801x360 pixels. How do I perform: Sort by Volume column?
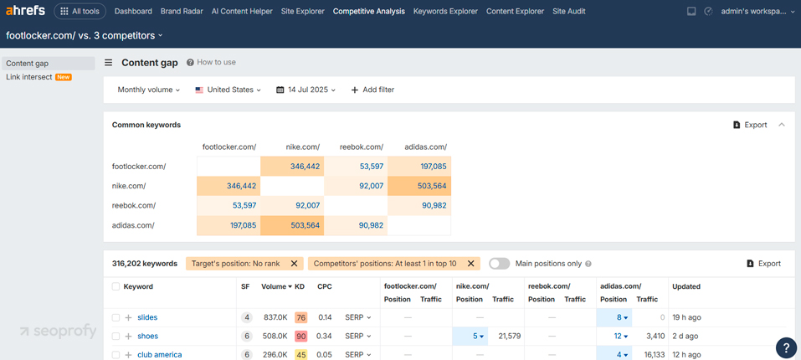(276, 286)
